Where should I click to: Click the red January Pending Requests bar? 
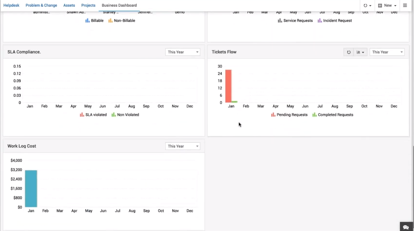tap(228, 86)
